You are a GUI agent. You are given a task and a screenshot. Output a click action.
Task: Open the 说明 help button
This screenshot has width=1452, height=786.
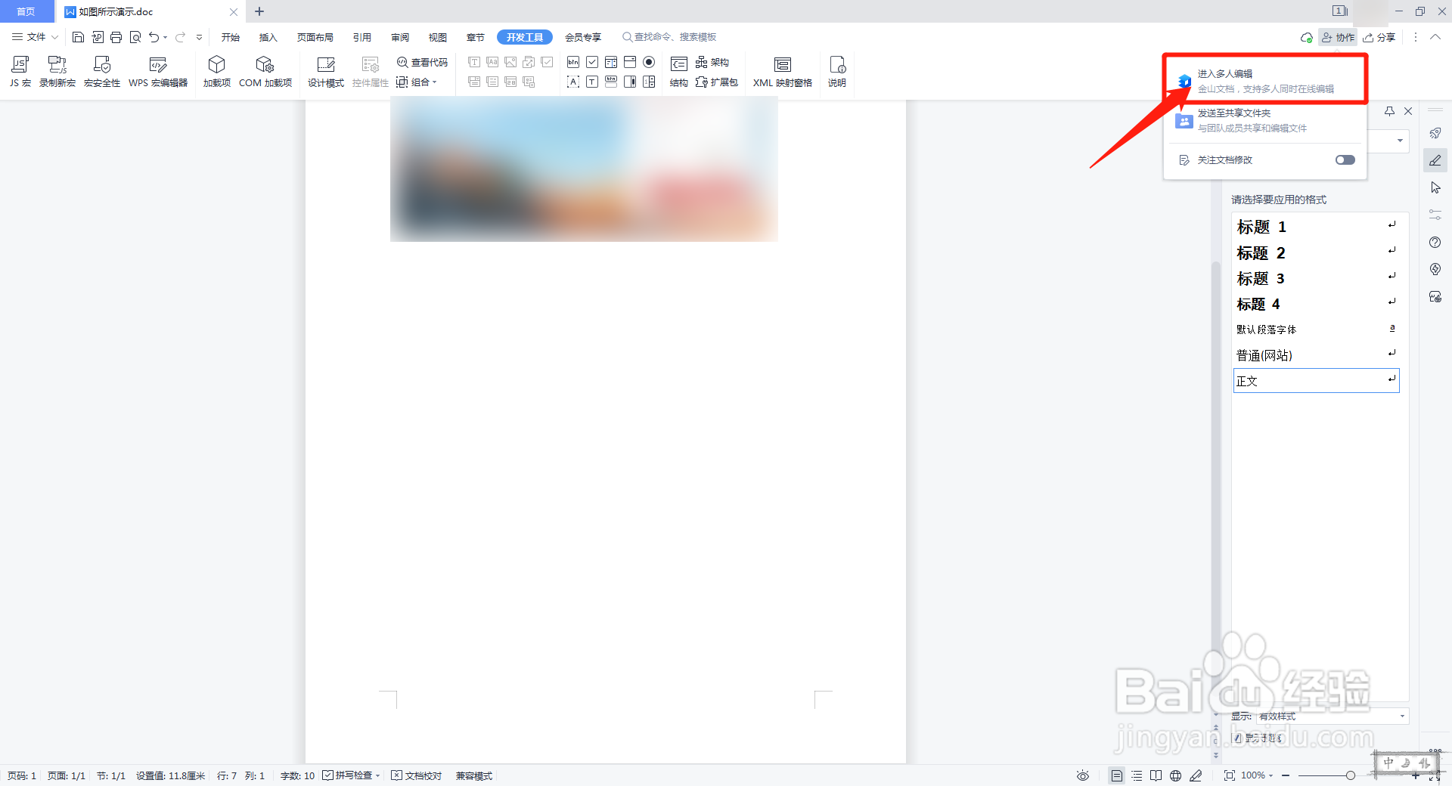837,72
